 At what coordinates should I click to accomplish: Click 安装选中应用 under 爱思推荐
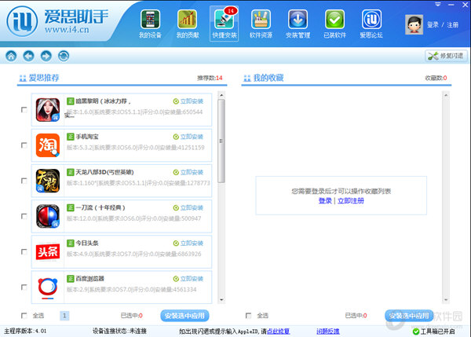(x=184, y=316)
